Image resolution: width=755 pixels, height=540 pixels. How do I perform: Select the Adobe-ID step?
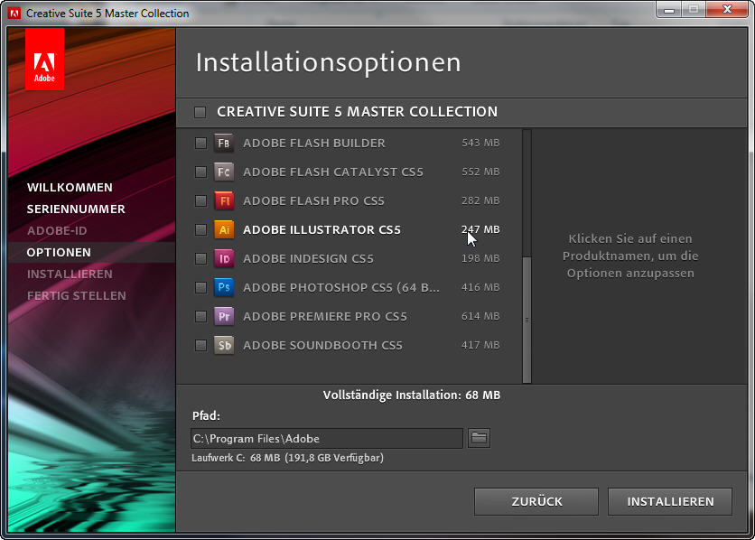[57, 230]
